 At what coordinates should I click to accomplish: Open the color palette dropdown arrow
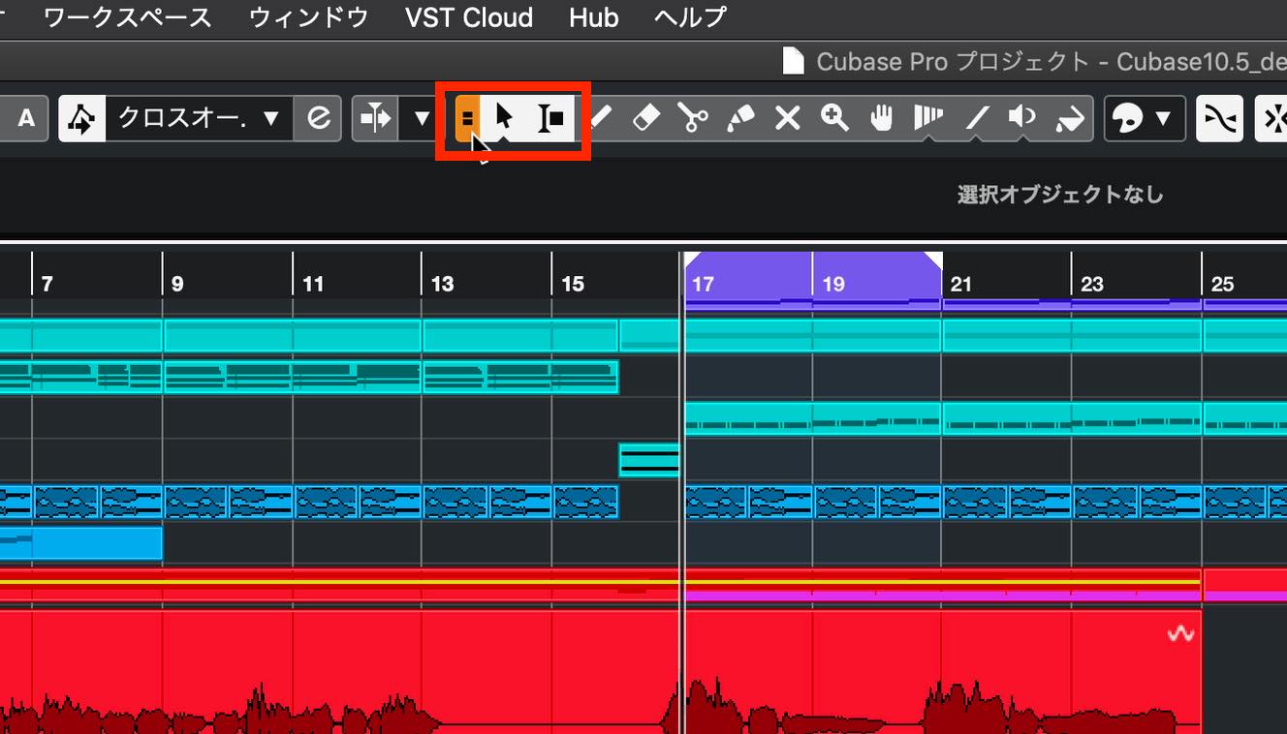(1164, 118)
